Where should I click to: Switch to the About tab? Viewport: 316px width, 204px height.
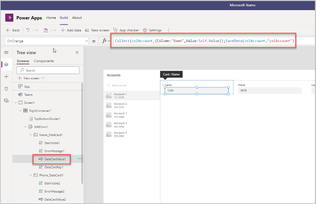(x=77, y=18)
